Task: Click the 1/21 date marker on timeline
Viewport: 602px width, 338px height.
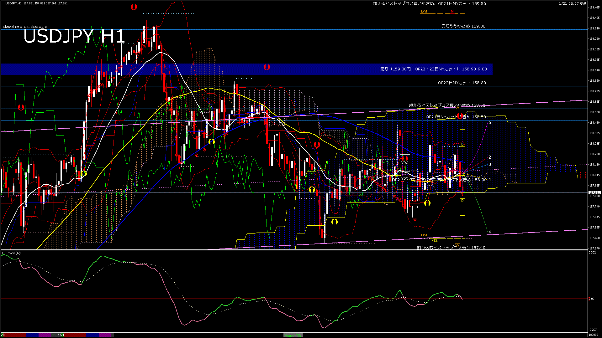Action: click(x=61, y=335)
